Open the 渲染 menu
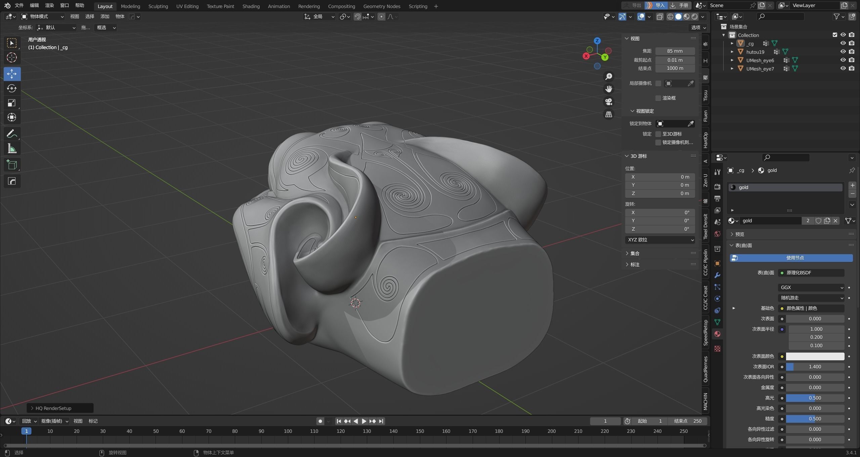Viewport: 860px width, 457px height. click(49, 5)
